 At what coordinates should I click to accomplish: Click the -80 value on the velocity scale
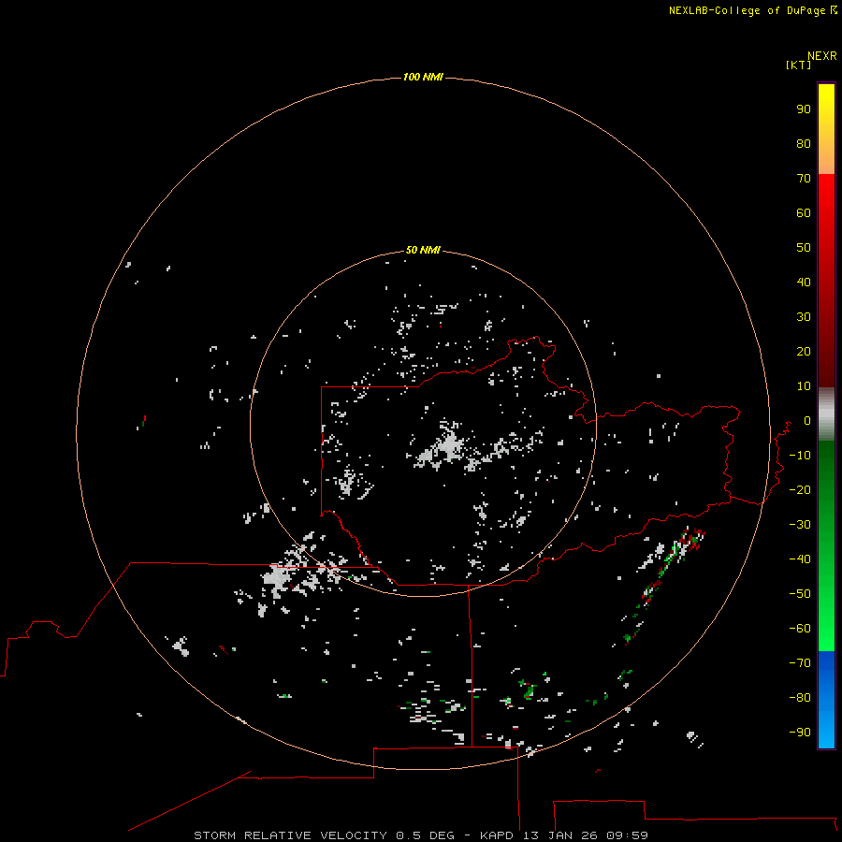[800, 698]
